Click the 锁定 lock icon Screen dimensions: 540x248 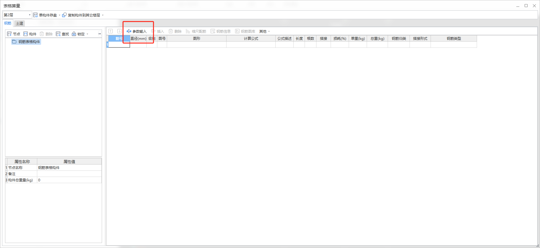click(x=74, y=34)
